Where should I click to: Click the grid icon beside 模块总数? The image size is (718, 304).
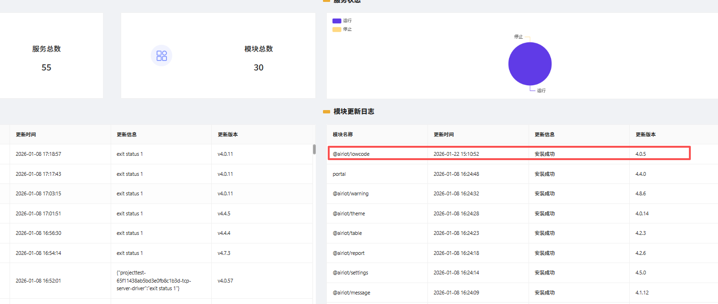tap(161, 56)
